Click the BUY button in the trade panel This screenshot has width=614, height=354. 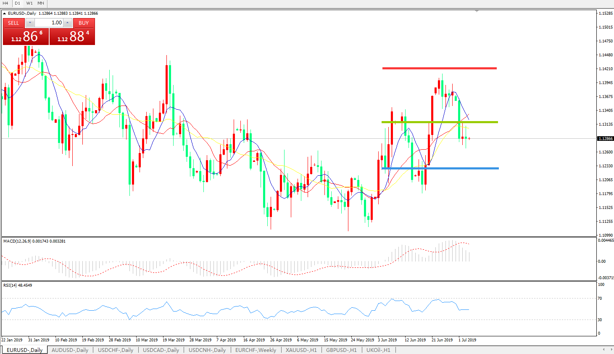click(84, 23)
